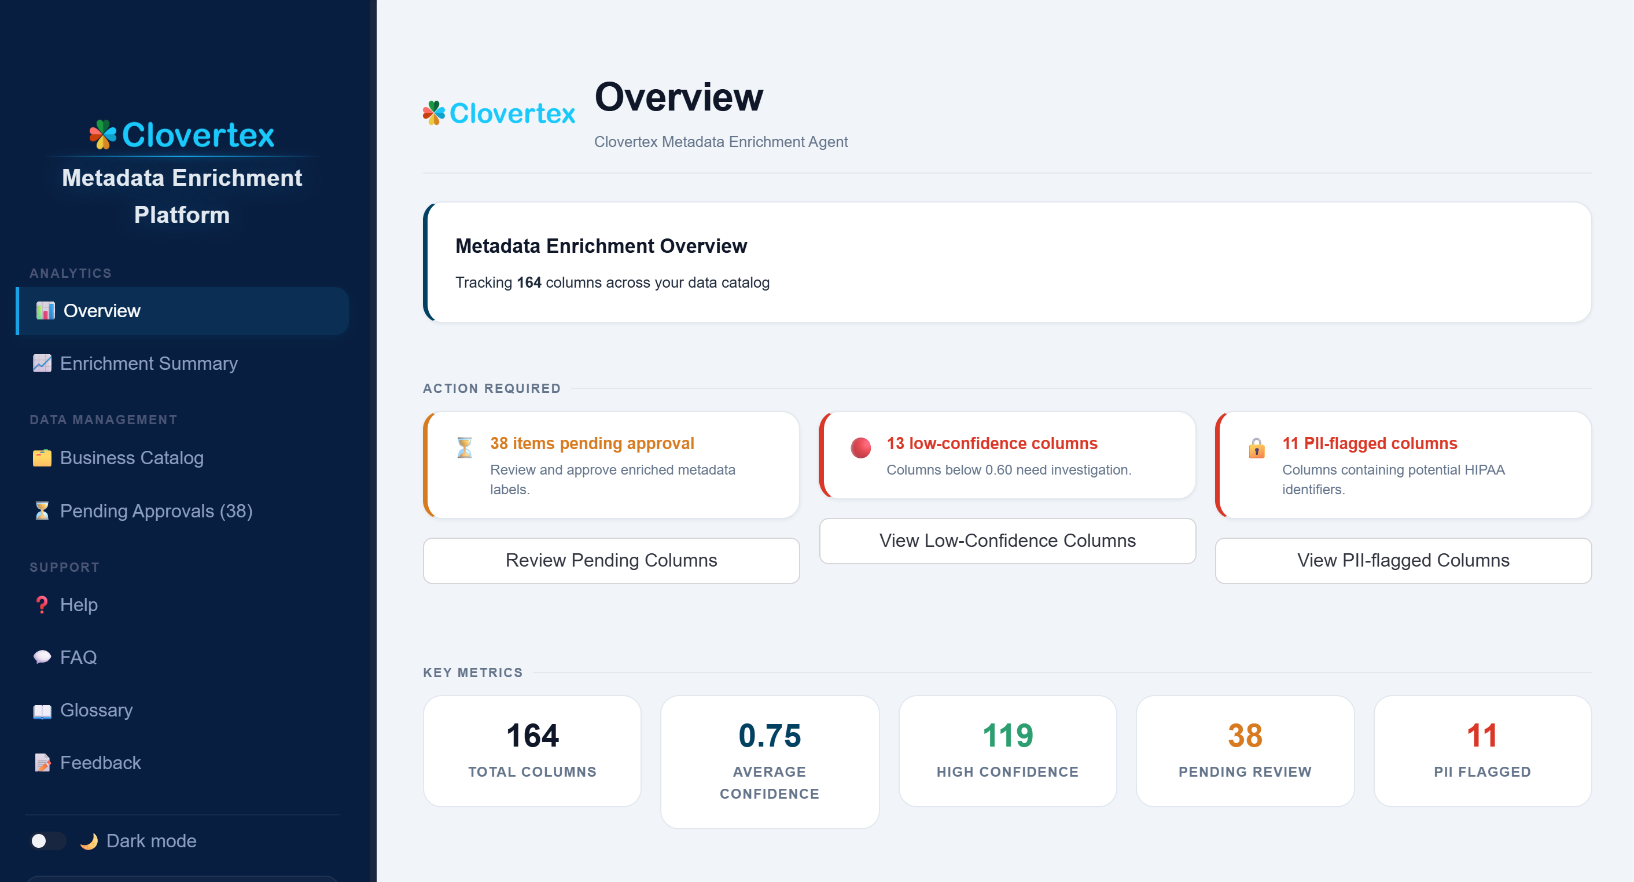Screen dimensions: 1634x882
Task: Click the 119 High Confidence metric card
Action: pyautogui.click(x=1007, y=751)
